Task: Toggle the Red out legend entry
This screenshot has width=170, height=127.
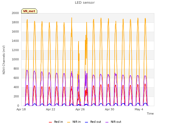Action: point(93,122)
